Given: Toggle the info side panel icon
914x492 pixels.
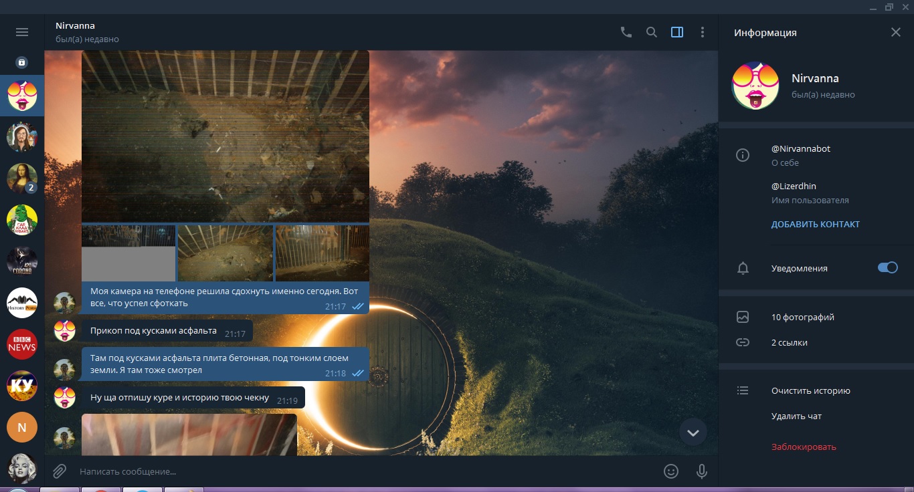Looking at the screenshot, I should coord(677,32).
